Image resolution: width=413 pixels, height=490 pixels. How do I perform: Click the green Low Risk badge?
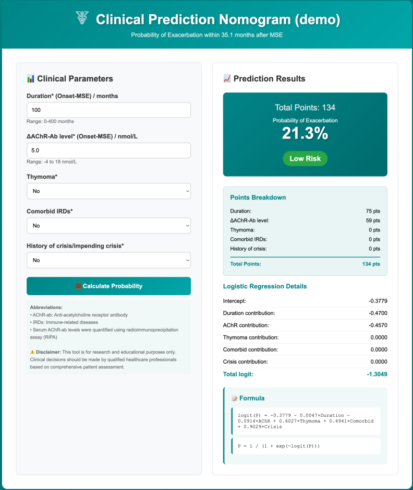coord(305,158)
